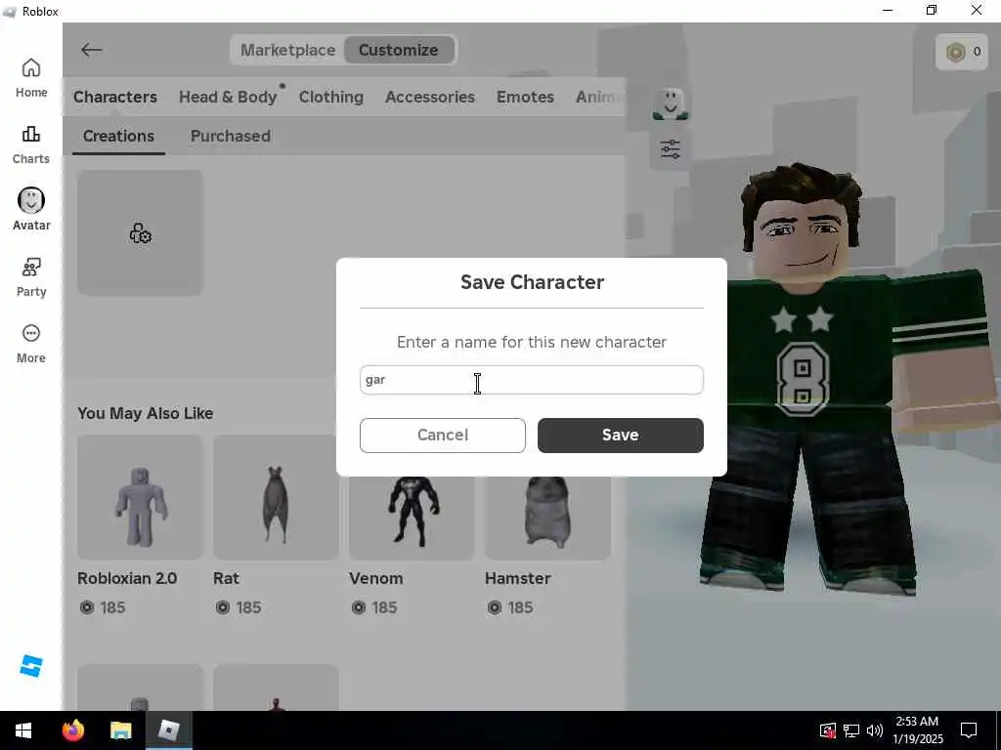Click the Robloxian 2.0 name label

tap(127, 578)
